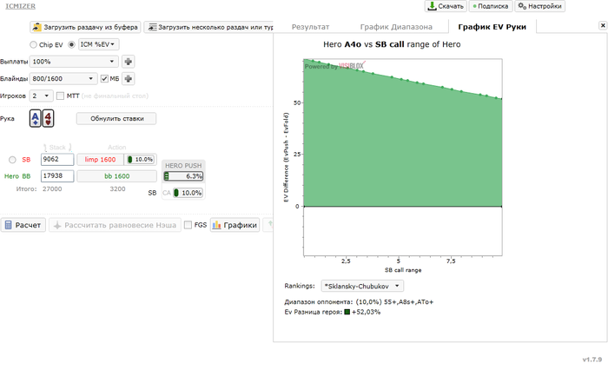Image resolution: width=608 pixels, height=370 pixels.
Task: Adjust the HERO PUSH 6.3% slider
Action: tap(184, 176)
